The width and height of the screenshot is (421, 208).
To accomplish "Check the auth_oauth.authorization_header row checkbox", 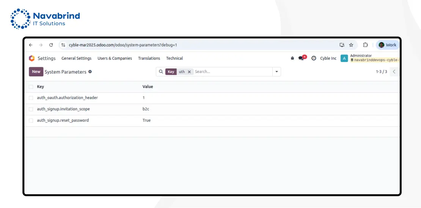I will [x=31, y=98].
